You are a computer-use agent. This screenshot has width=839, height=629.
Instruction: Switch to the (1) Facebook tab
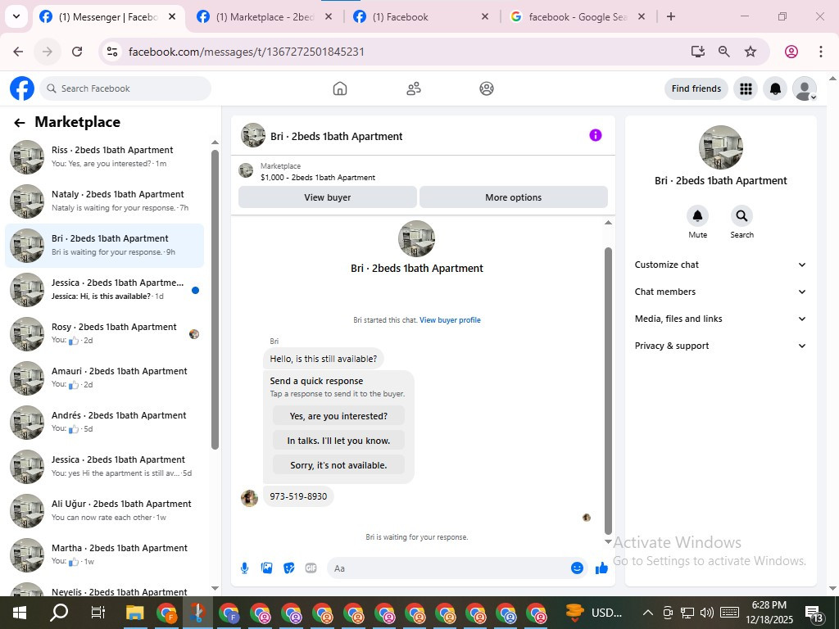tap(422, 16)
